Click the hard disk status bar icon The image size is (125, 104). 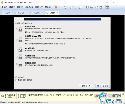[x=101, y=102]
